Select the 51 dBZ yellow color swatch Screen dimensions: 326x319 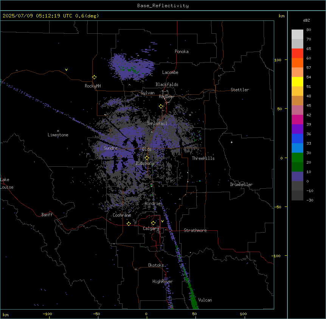pos(297,81)
